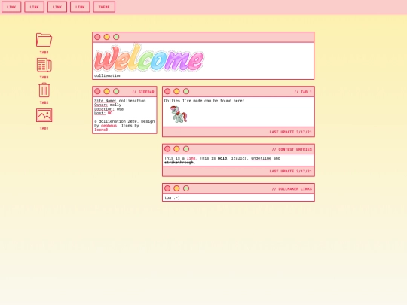Click the 'strikethrough' word in Contest Entries
The image size is (407, 305).
179,163
